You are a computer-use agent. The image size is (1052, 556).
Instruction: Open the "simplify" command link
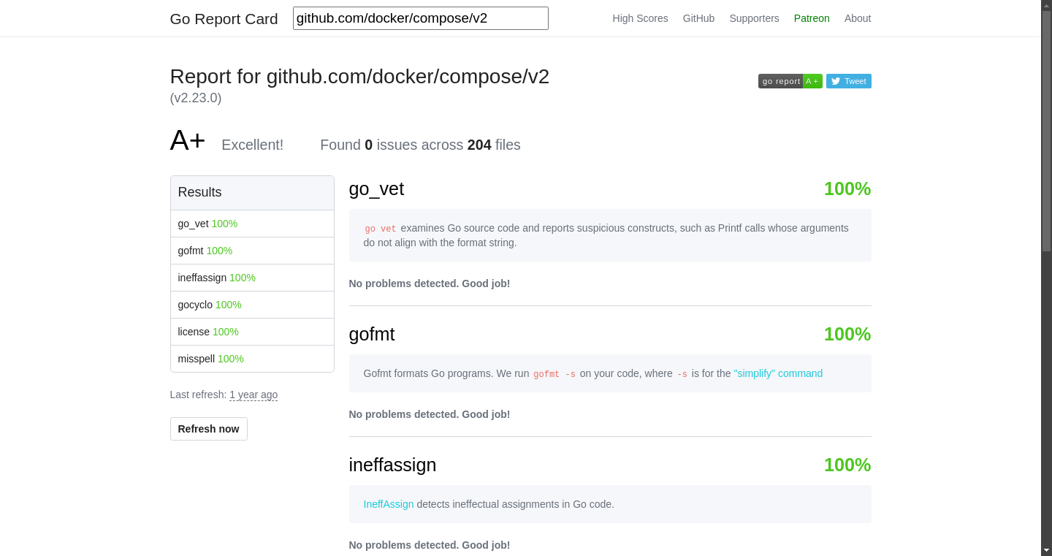click(x=778, y=373)
